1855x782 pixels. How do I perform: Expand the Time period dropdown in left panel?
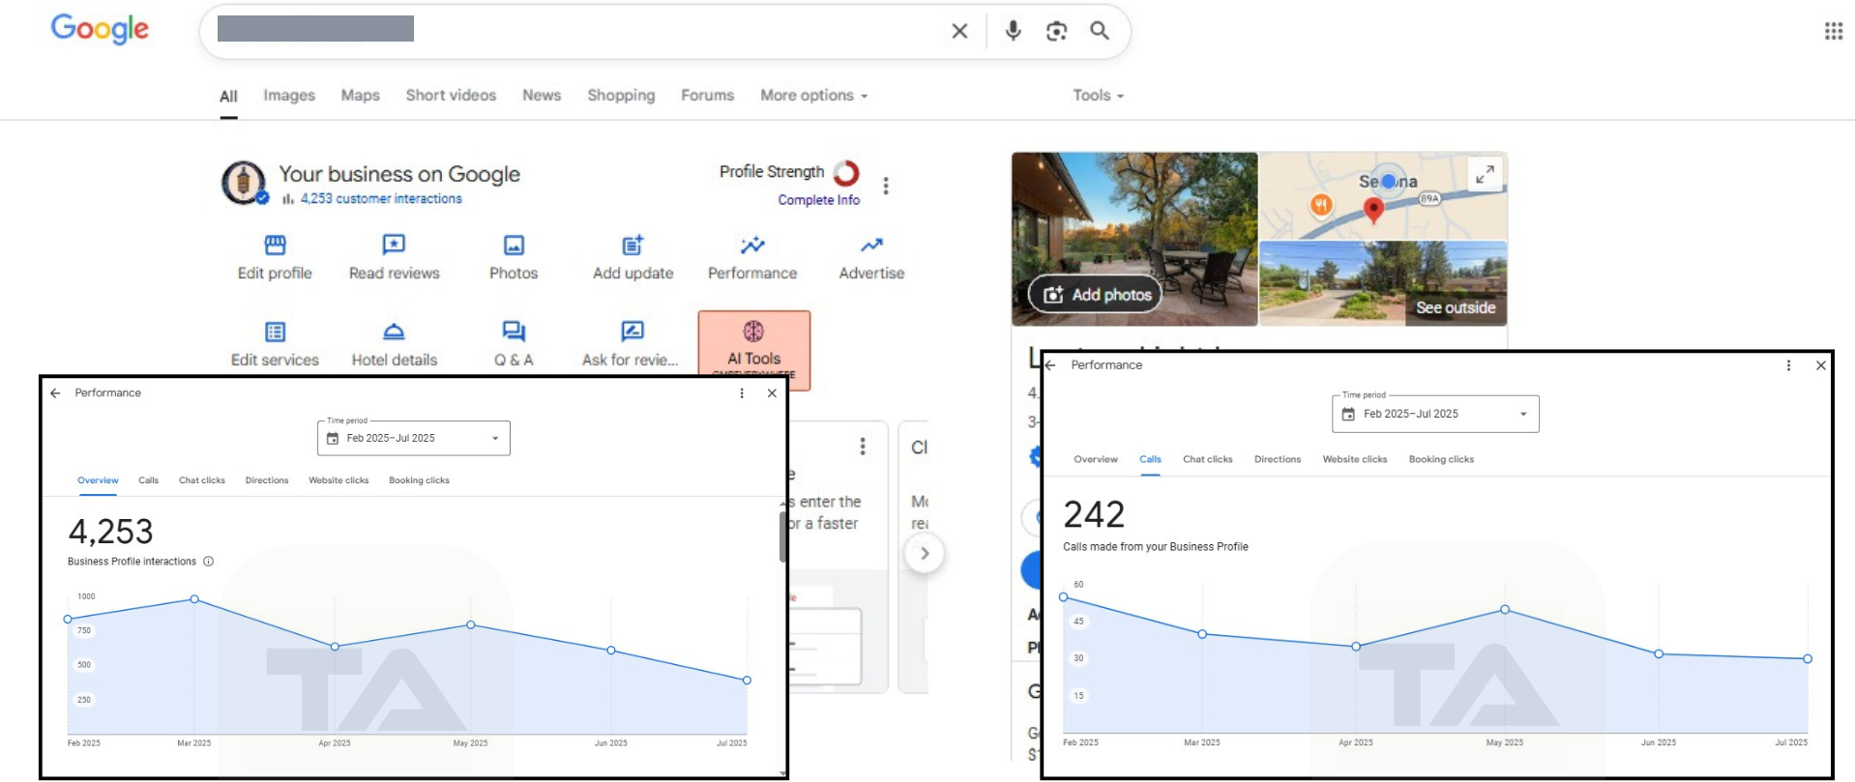(414, 438)
